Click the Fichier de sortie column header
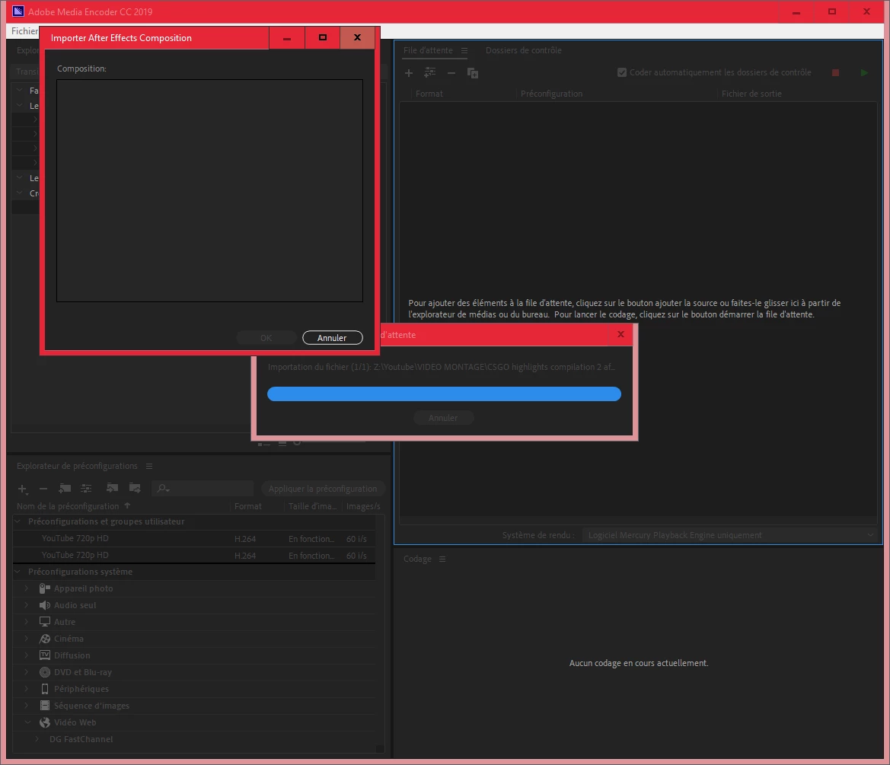 pos(751,94)
